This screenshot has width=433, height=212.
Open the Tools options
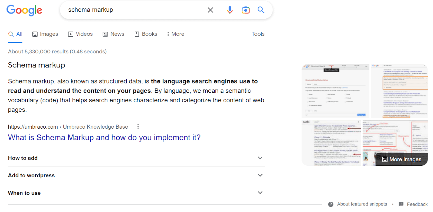tap(258, 34)
